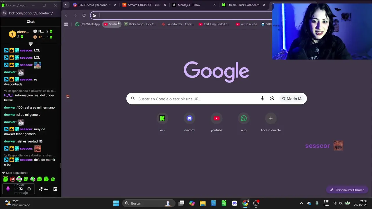Click the Windows taskbar Buscar search box
The image size is (372, 209).
click(149, 203)
